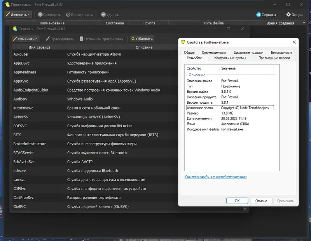The image size is (311, 241).
Task: Sort services by Имя сервиса header
Action: click(x=39, y=47)
